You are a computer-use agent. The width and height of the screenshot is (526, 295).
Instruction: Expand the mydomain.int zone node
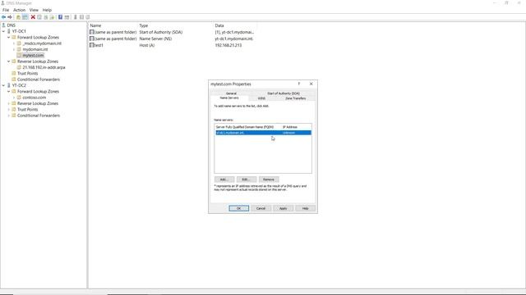point(14,49)
